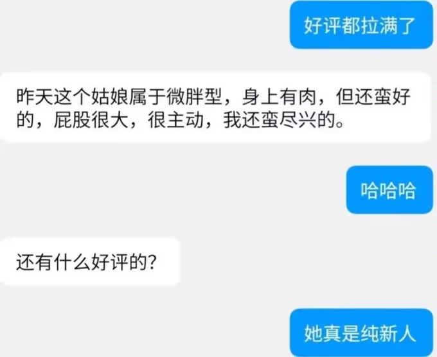This screenshot has height=357, width=437.
Task: Click the question mark after 还有什么好评的
Action: (152, 262)
